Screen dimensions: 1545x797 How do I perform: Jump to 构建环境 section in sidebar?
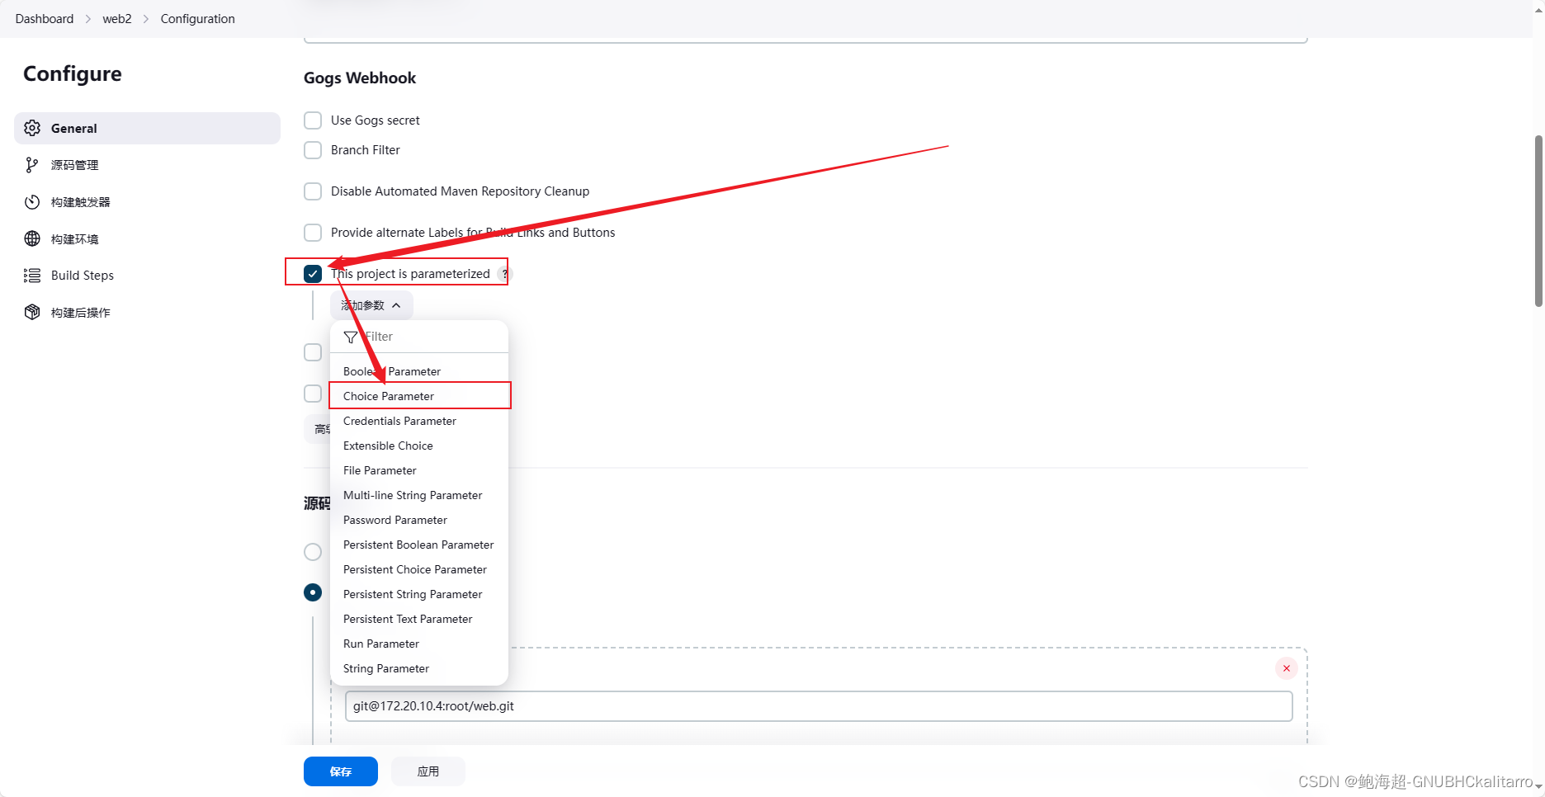(147, 238)
